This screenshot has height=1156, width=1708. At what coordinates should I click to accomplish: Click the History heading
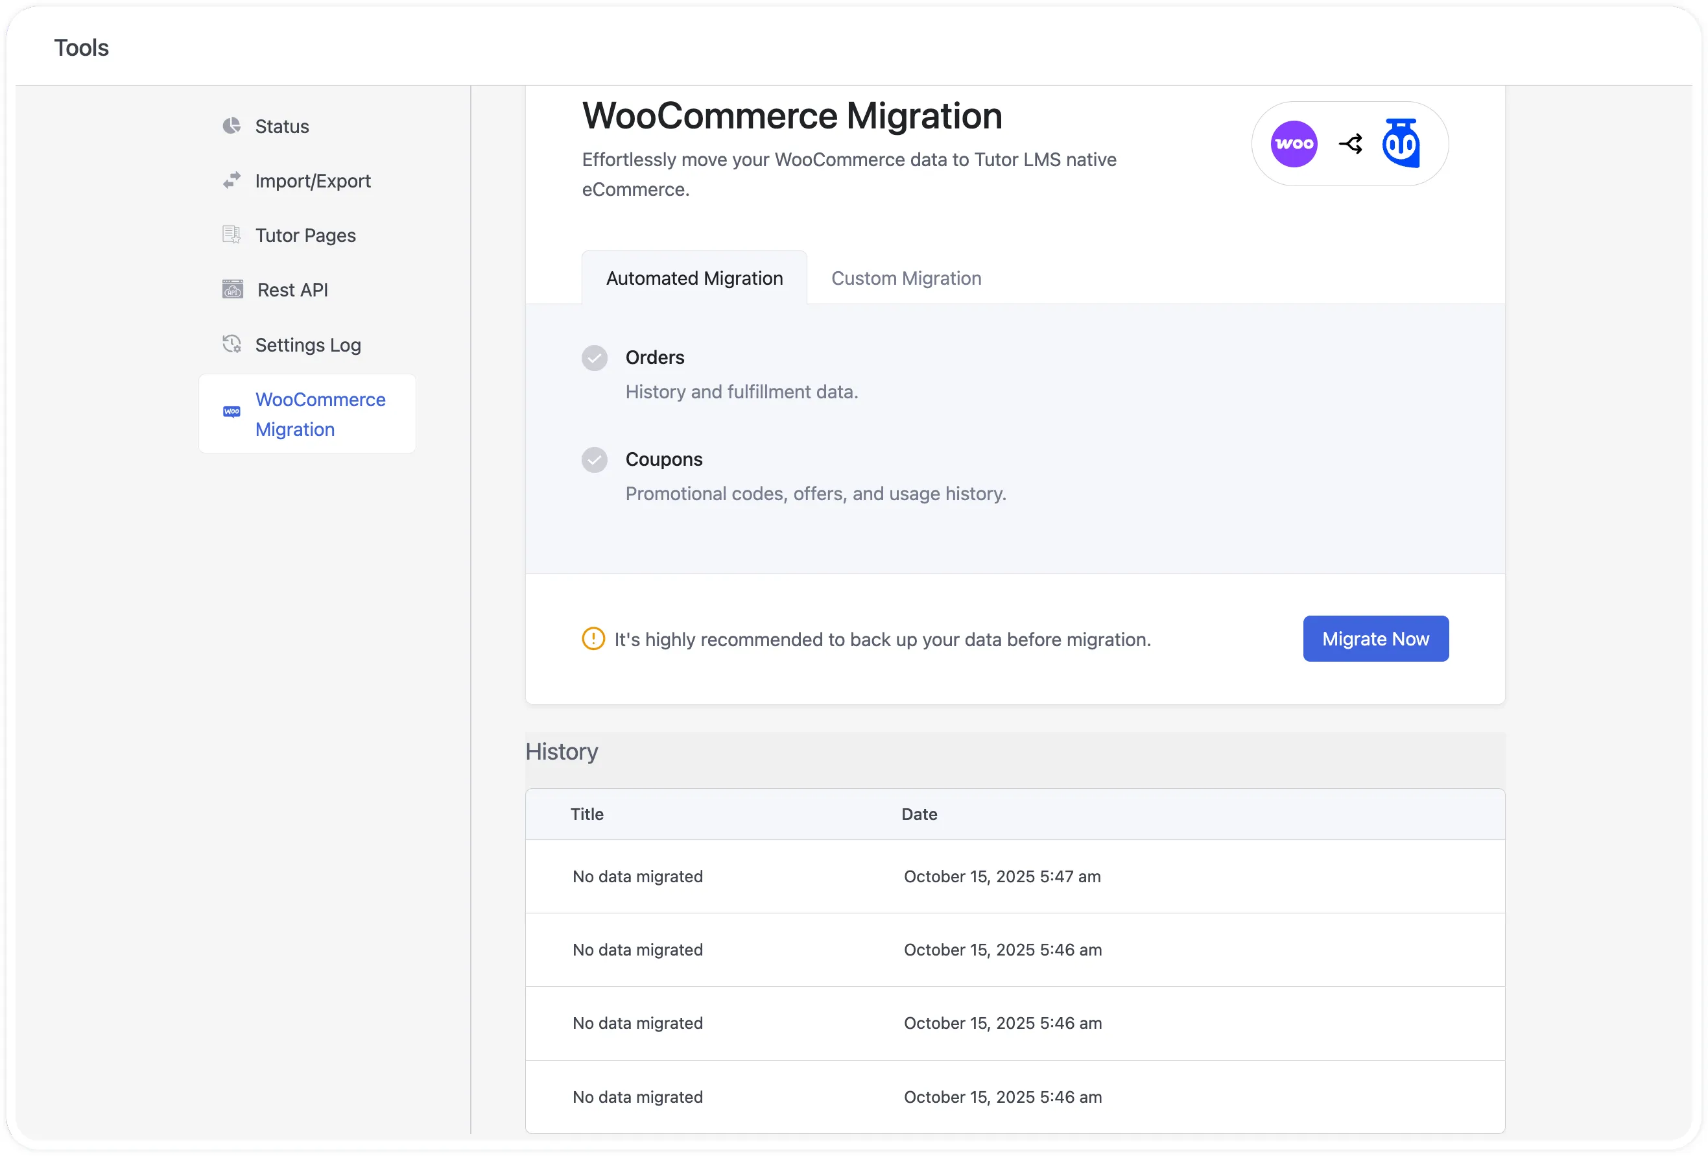pos(562,752)
